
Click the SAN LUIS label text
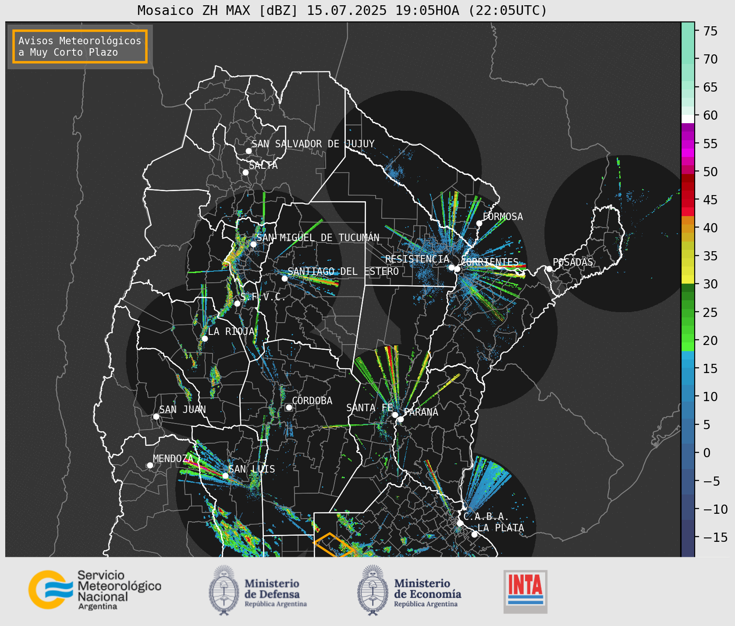tap(252, 469)
